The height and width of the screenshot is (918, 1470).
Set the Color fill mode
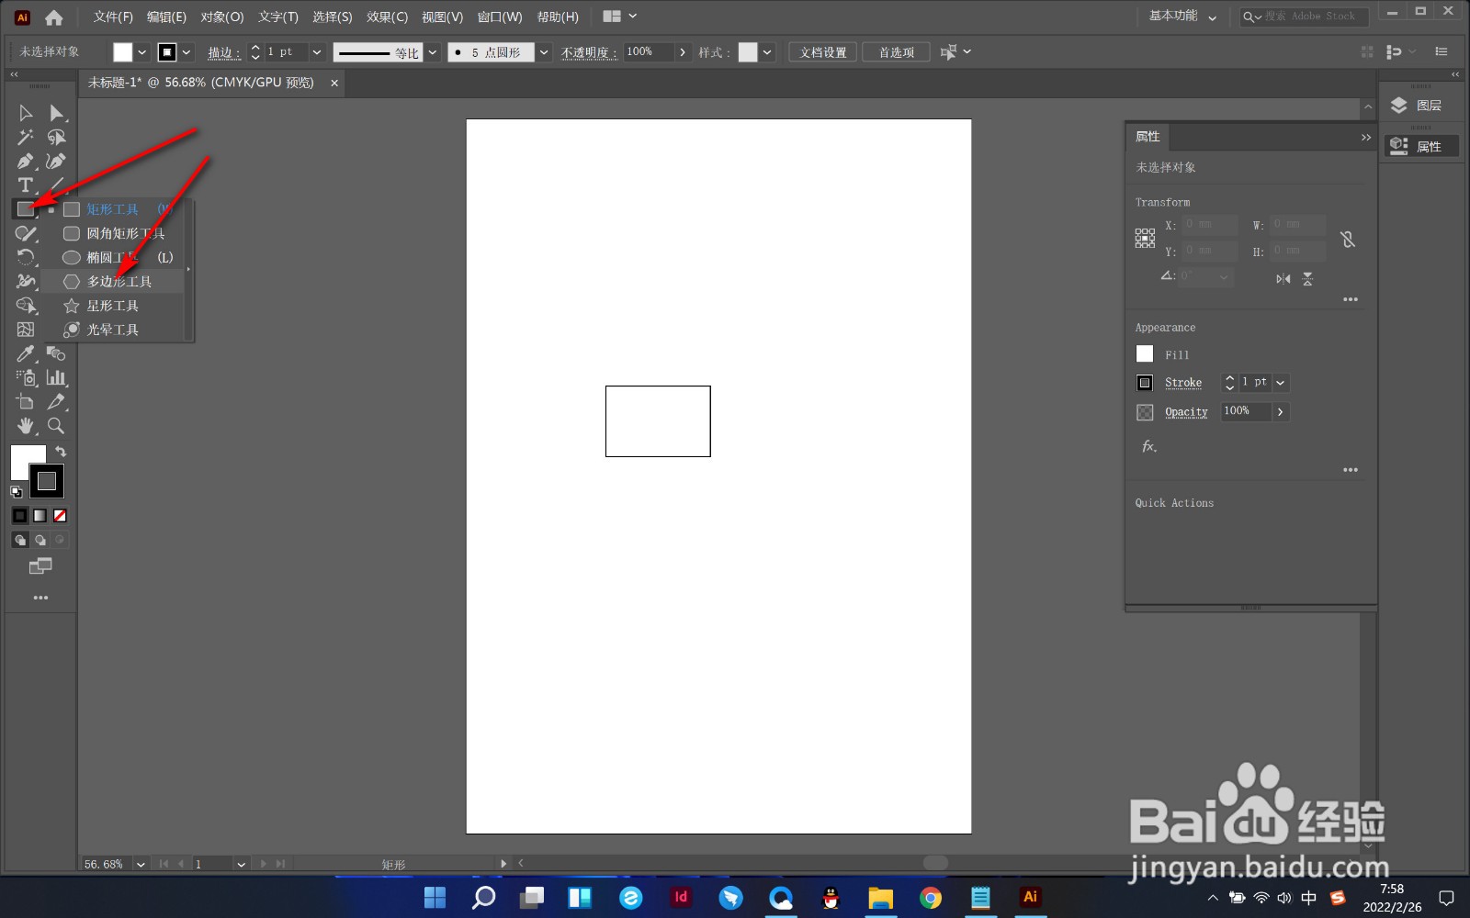[20, 516]
